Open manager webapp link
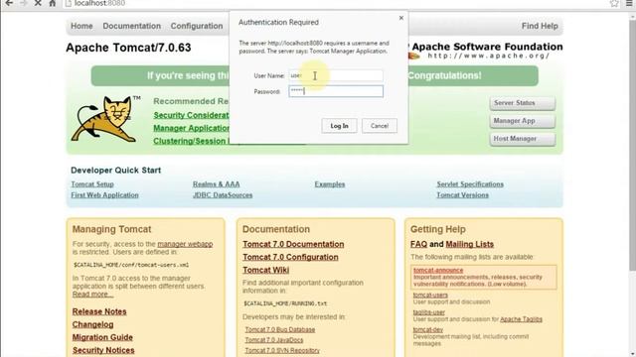 pyautogui.click(x=185, y=244)
